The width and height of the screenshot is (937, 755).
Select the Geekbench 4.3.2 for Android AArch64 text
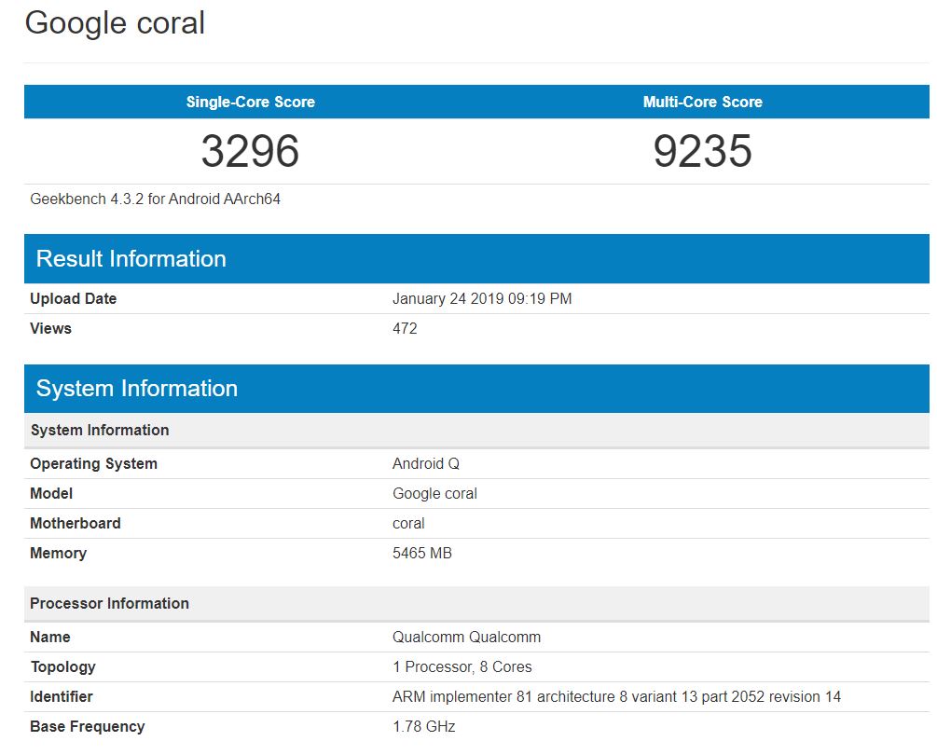(x=156, y=199)
